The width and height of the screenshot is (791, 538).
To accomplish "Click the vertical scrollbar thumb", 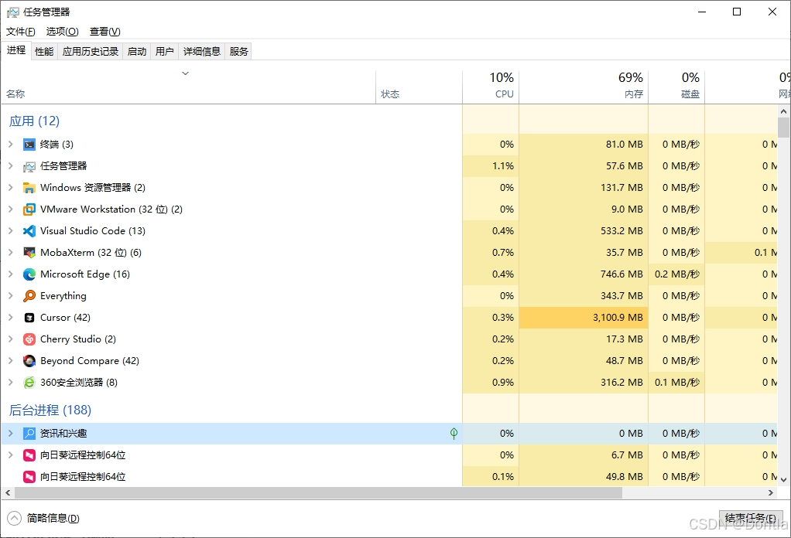I will tap(783, 128).
